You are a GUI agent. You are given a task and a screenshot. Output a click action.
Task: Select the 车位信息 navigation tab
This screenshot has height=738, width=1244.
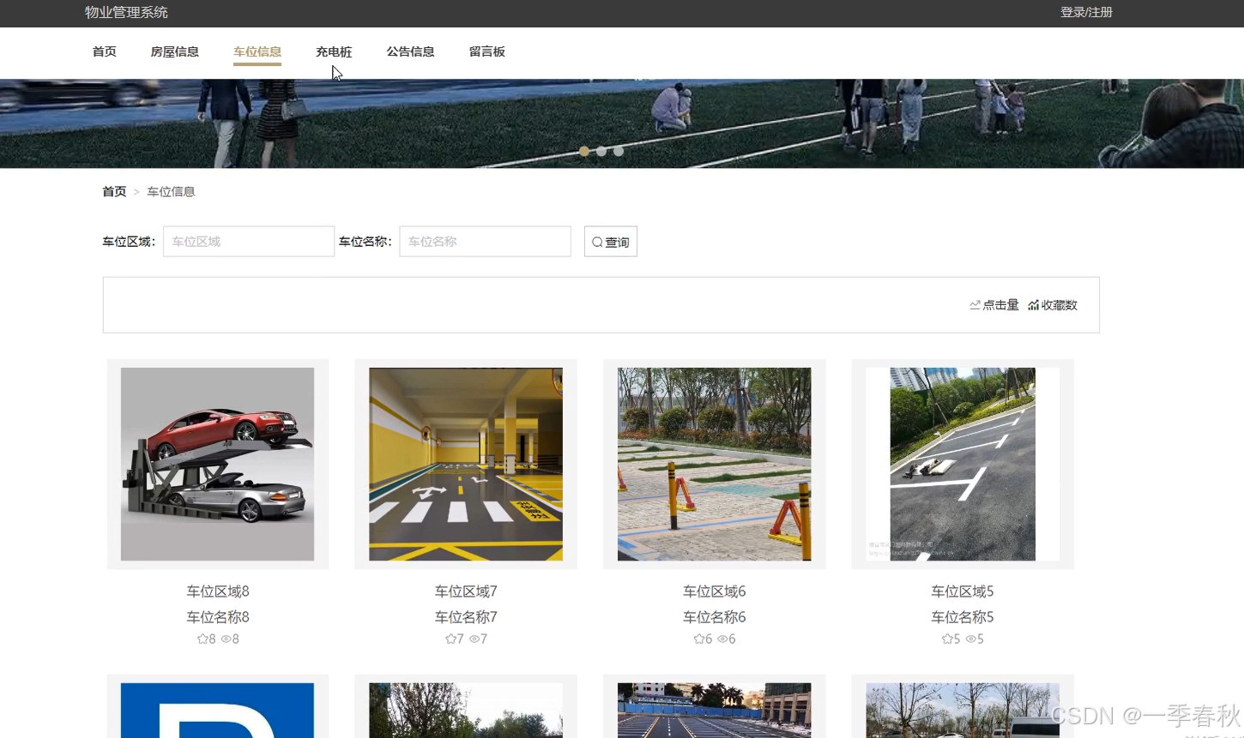(257, 51)
